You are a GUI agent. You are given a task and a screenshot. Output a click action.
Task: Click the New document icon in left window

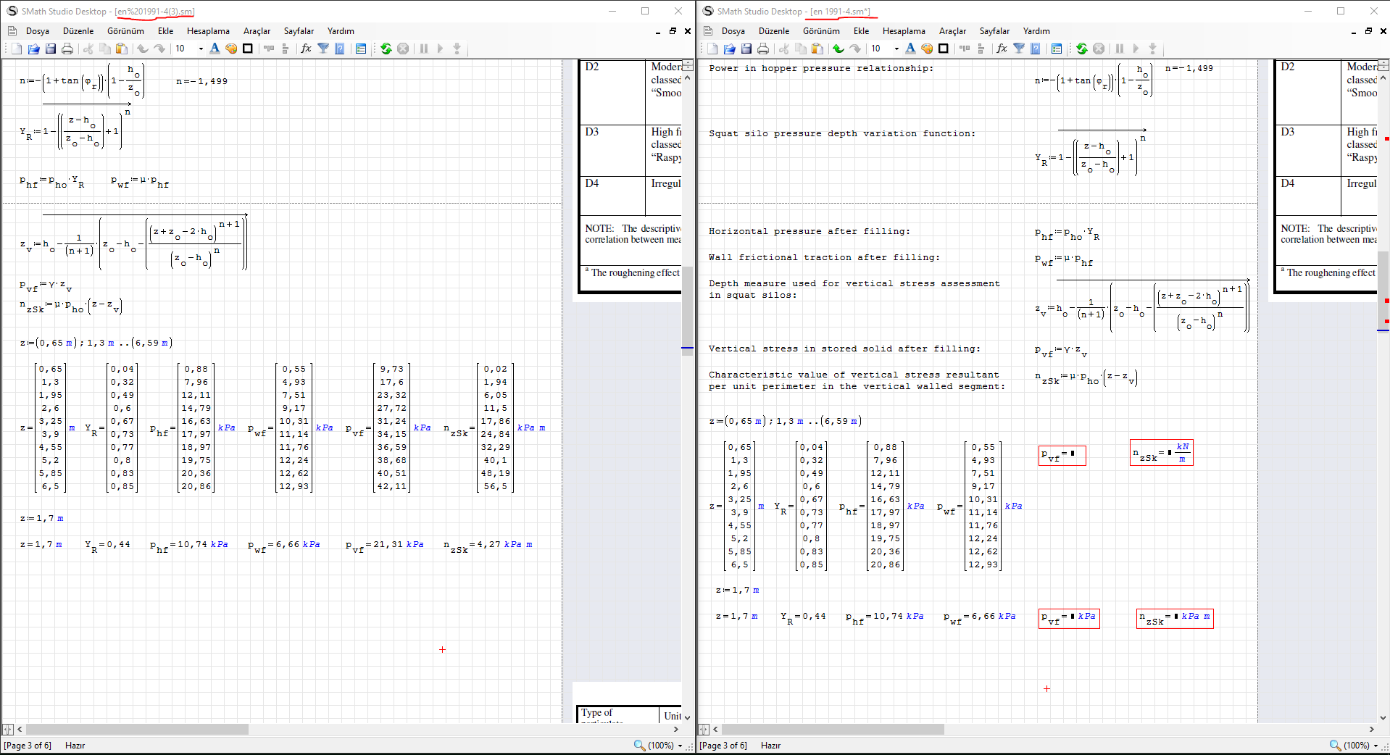point(17,49)
